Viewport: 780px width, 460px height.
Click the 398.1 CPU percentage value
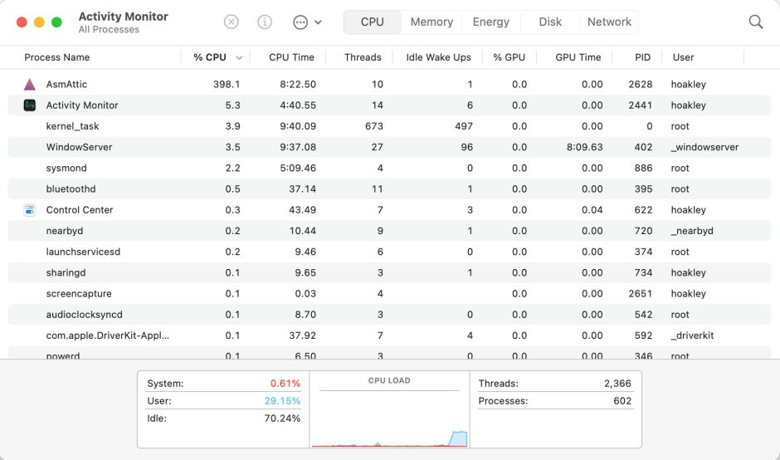(227, 84)
